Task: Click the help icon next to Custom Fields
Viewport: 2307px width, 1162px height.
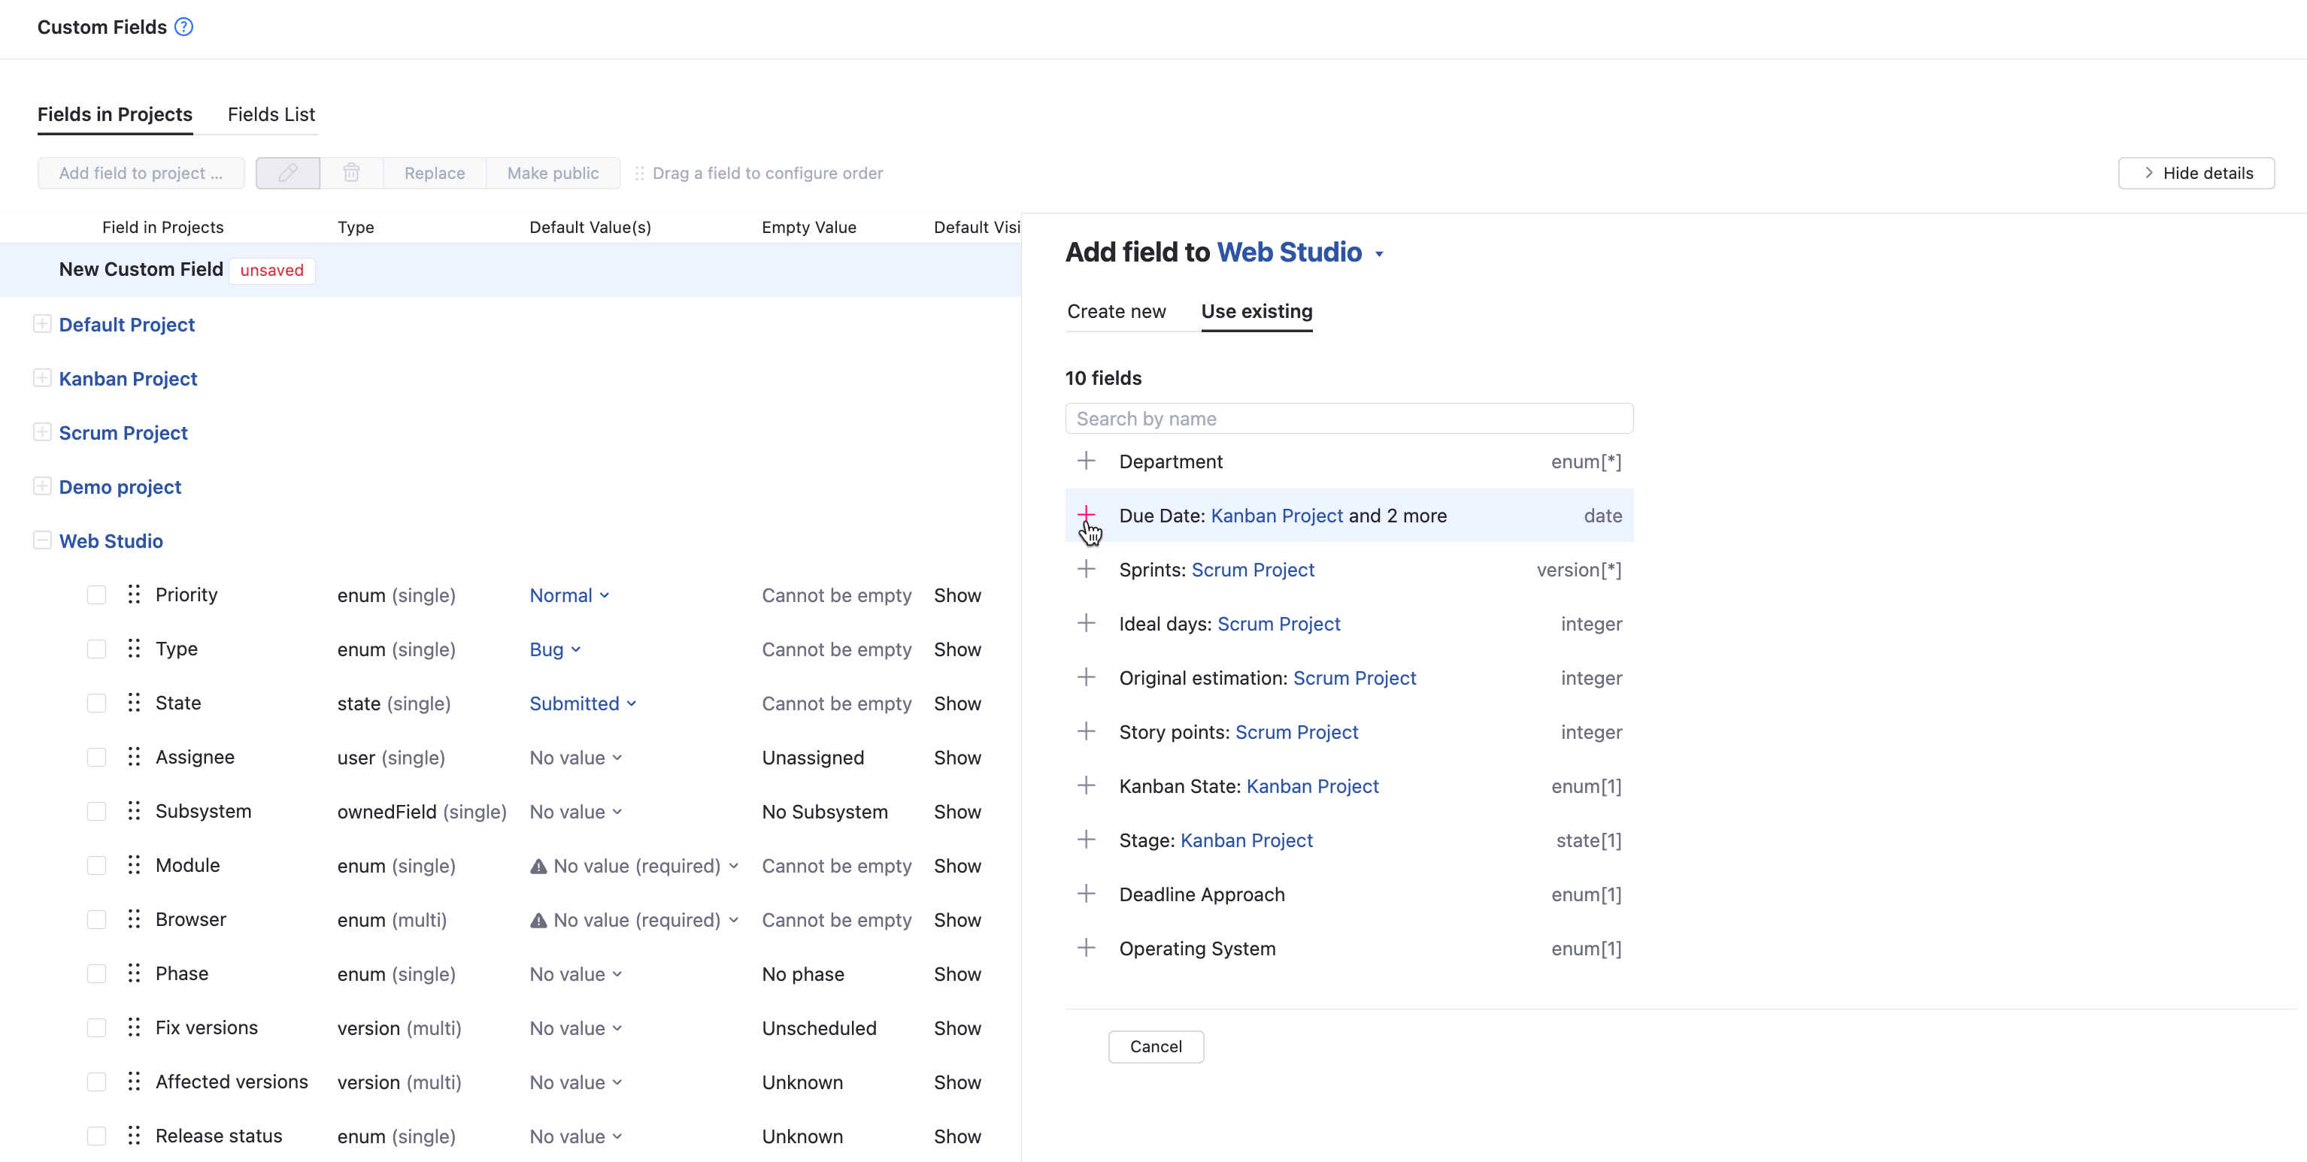Action: [183, 27]
